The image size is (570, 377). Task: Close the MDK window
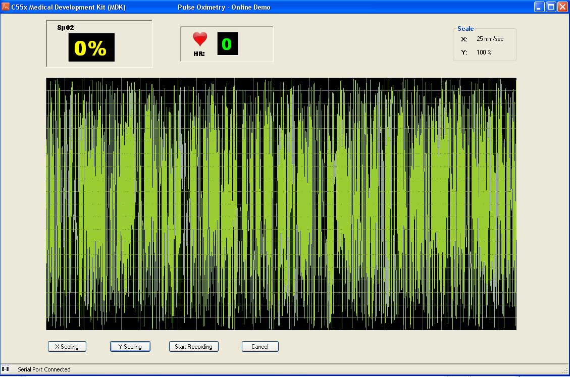pos(563,7)
